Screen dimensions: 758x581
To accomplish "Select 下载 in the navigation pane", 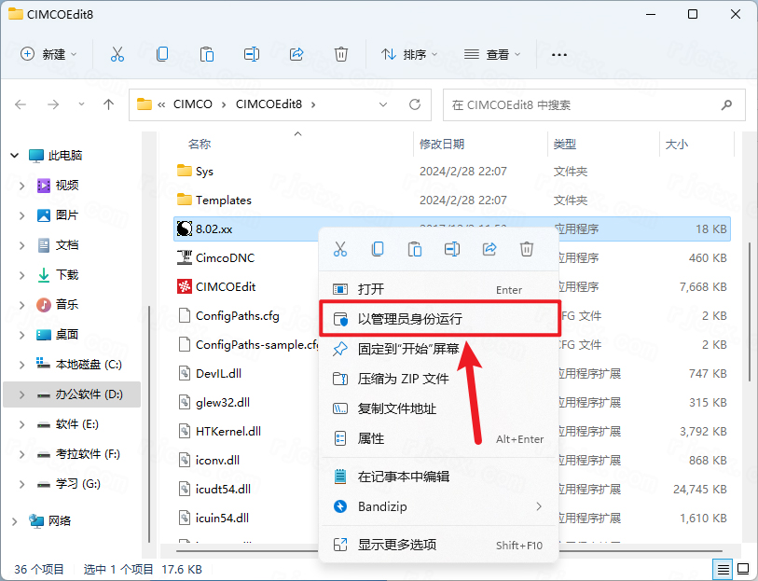I will click(x=67, y=275).
